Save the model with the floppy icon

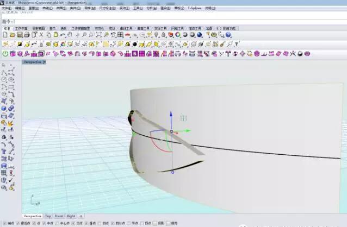[x=20, y=35]
